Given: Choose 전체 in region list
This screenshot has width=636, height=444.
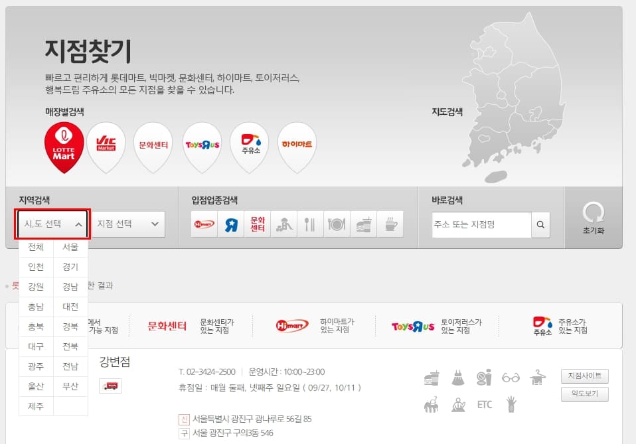Looking at the screenshot, I should point(36,247).
